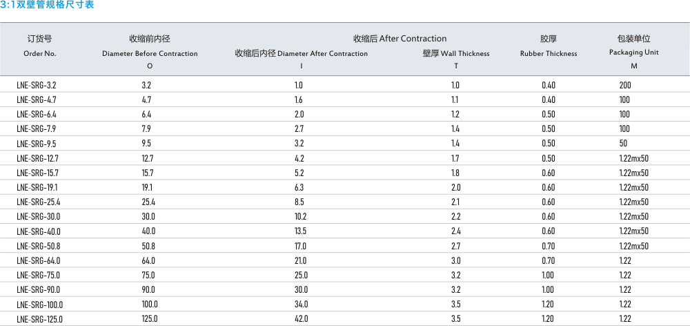Screen dimensions: 690x326
Task: Click packaging unit '200' in the first row
Action: pyautogui.click(x=625, y=85)
